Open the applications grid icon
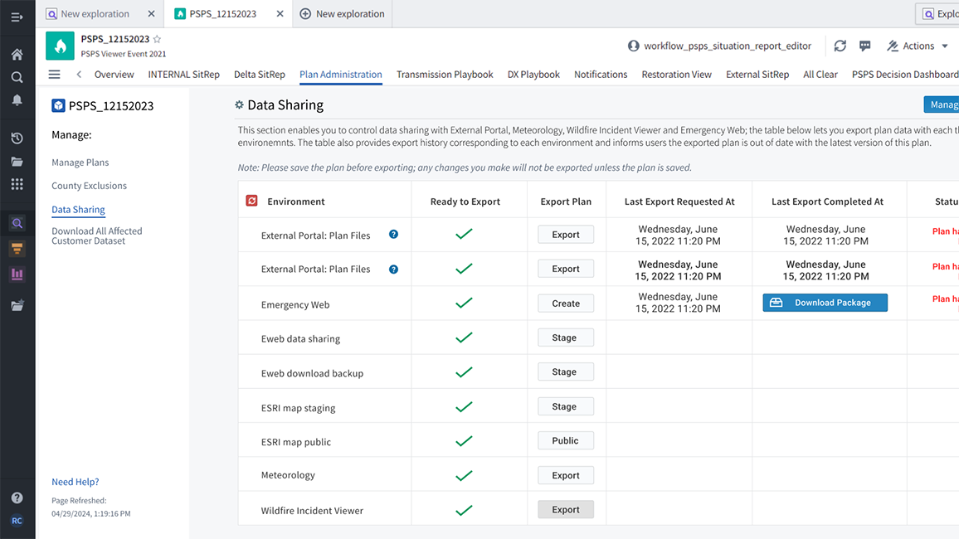Viewport: 959px width, 539px height. click(x=17, y=184)
